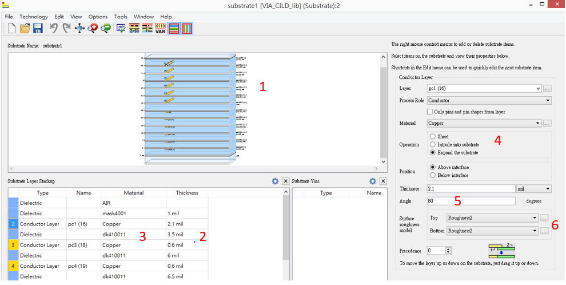The width and height of the screenshot is (566, 285).
Task: Select Below interface position
Action: pyautogui.click(x=432, y=175)
